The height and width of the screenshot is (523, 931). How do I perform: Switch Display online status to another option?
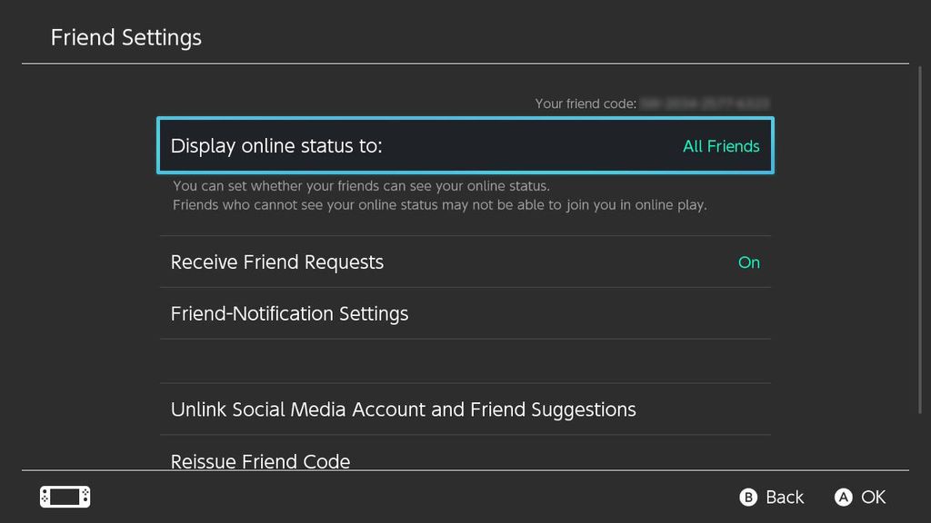click(721, 145)
